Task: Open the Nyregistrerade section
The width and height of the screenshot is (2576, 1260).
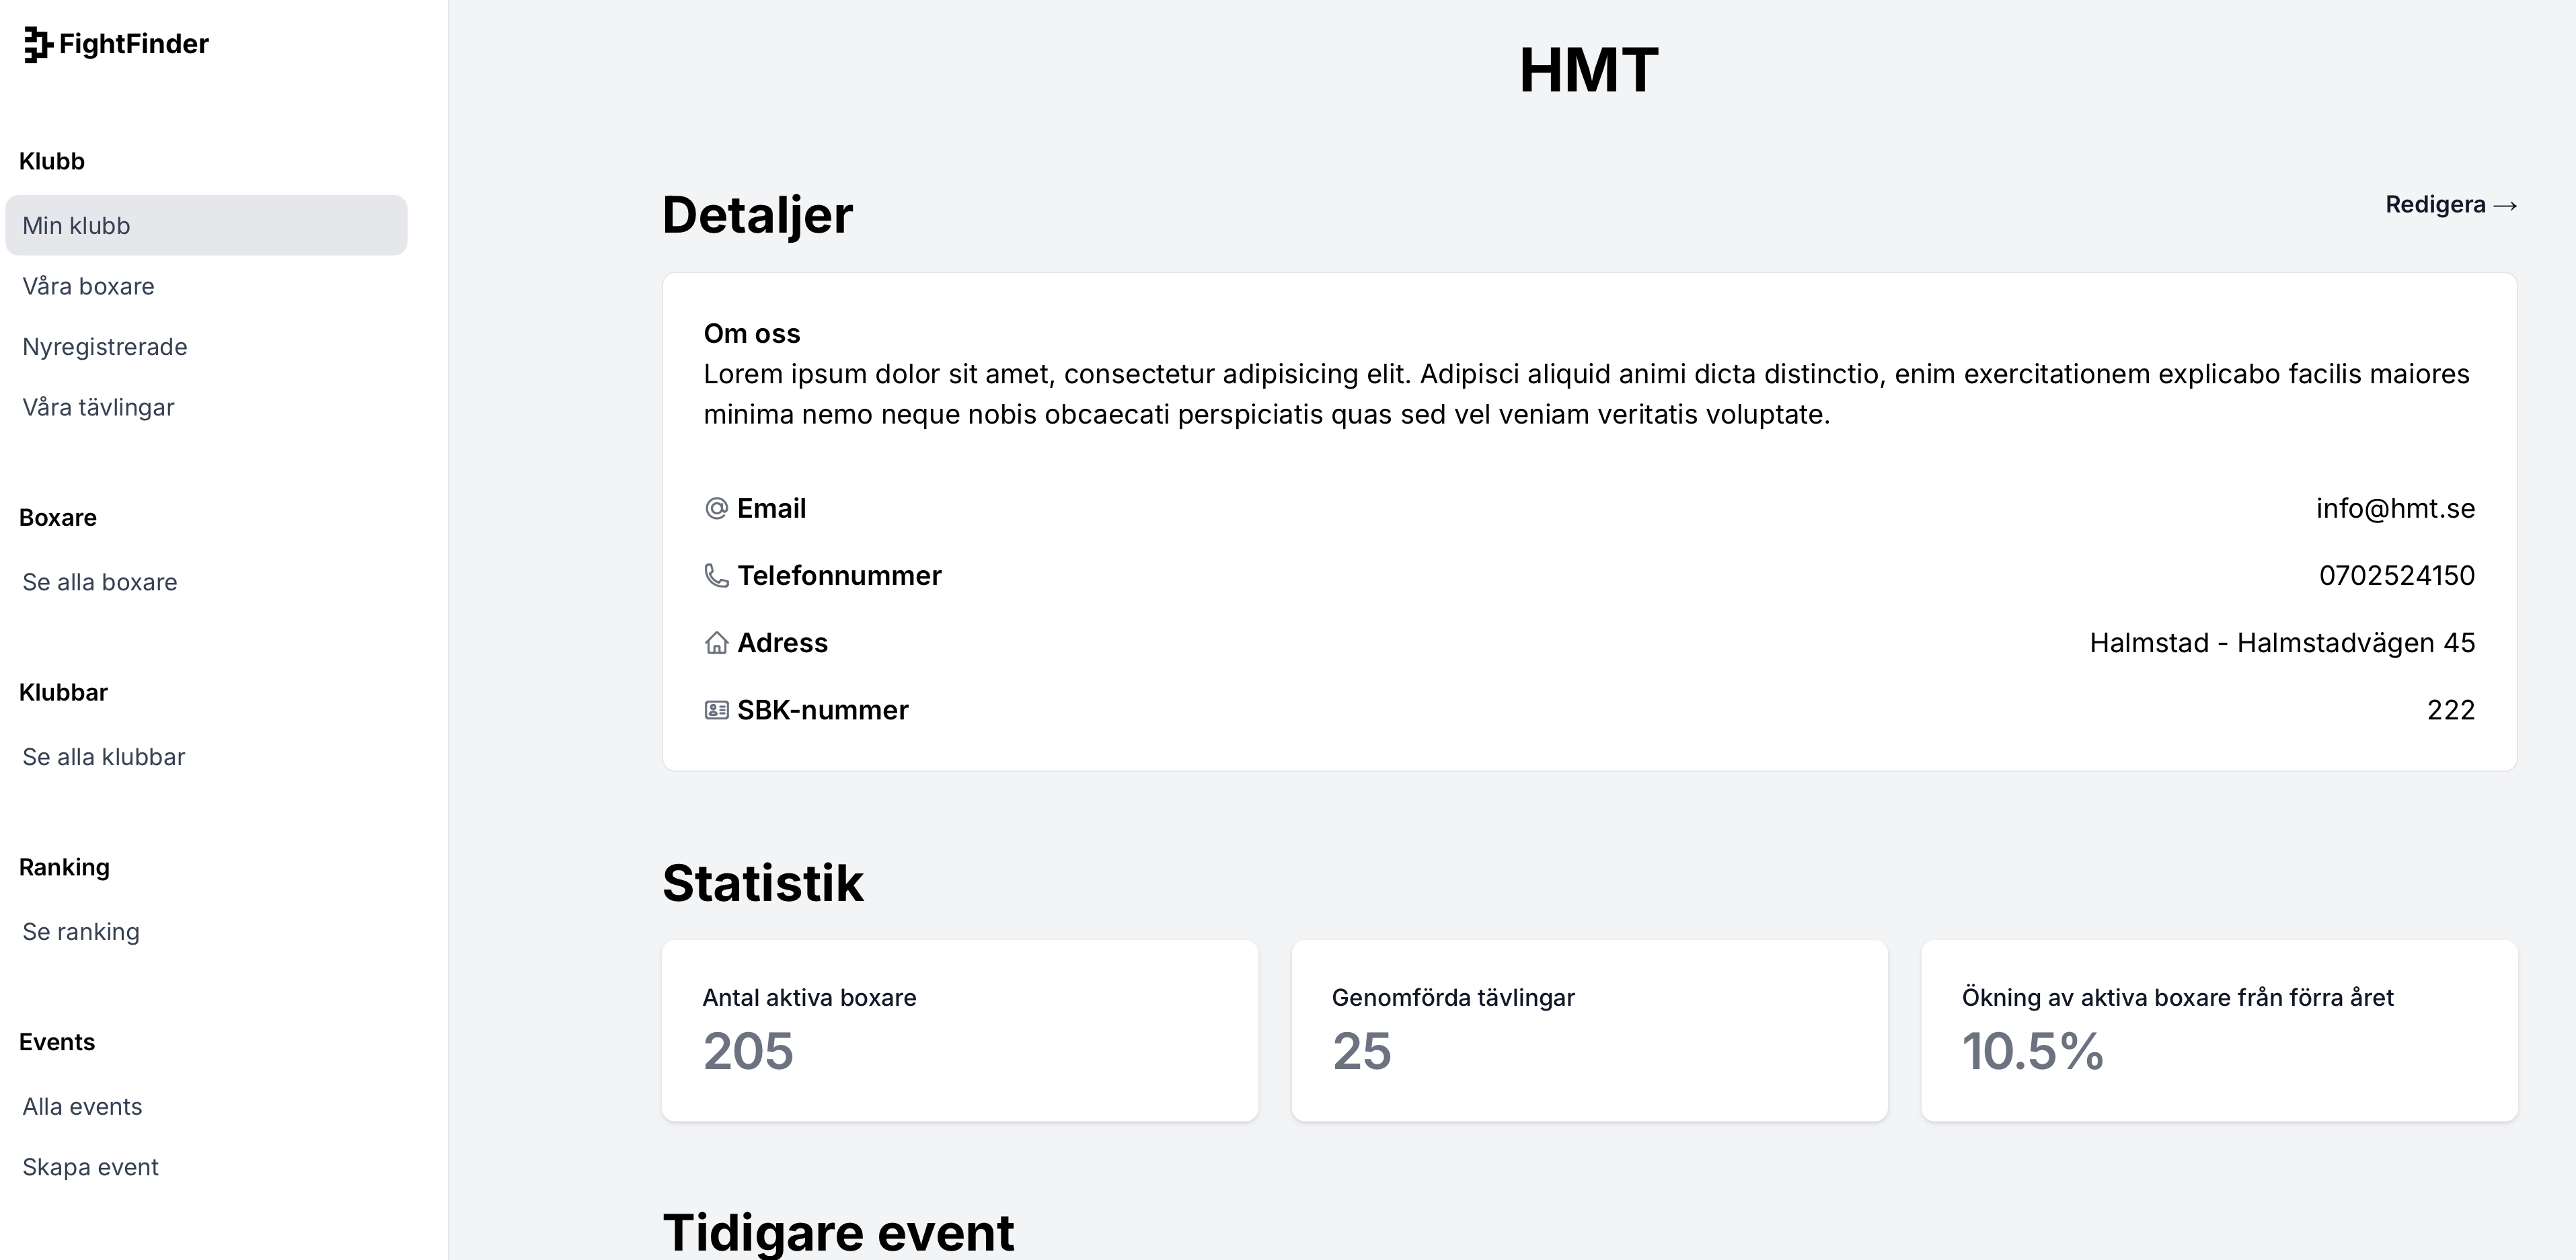Action: click(105, 347)
